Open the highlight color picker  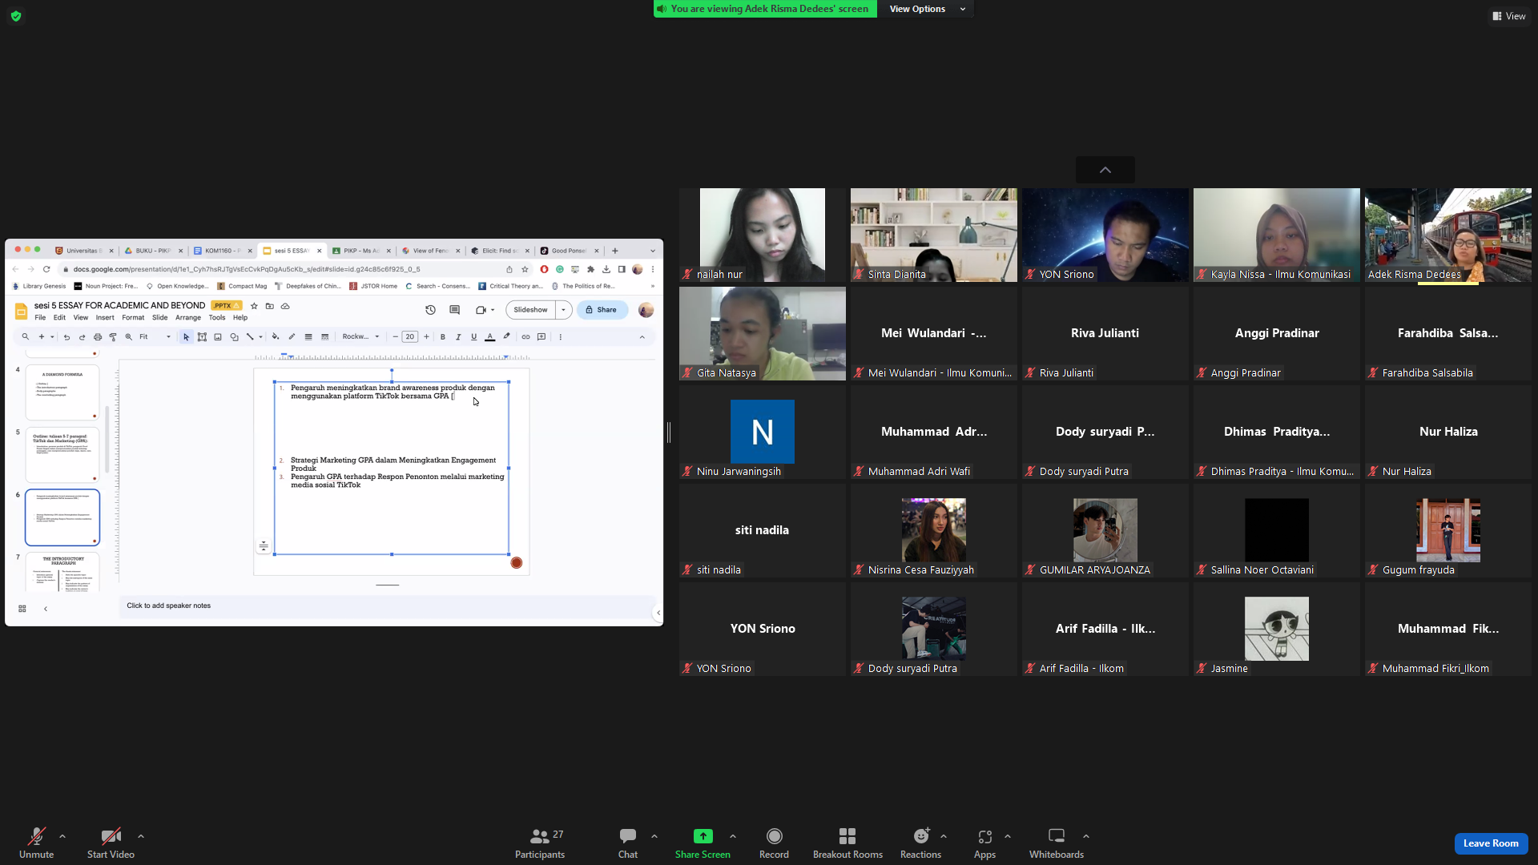pyautogui.click(x=506, y=337)
